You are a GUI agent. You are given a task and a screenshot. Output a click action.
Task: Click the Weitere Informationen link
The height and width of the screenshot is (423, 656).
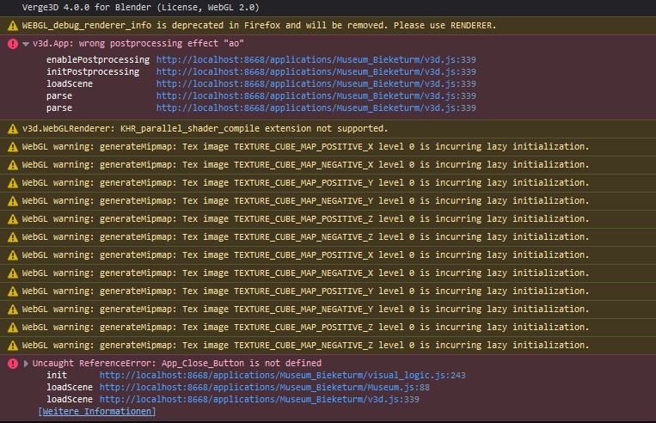(96, 411)
